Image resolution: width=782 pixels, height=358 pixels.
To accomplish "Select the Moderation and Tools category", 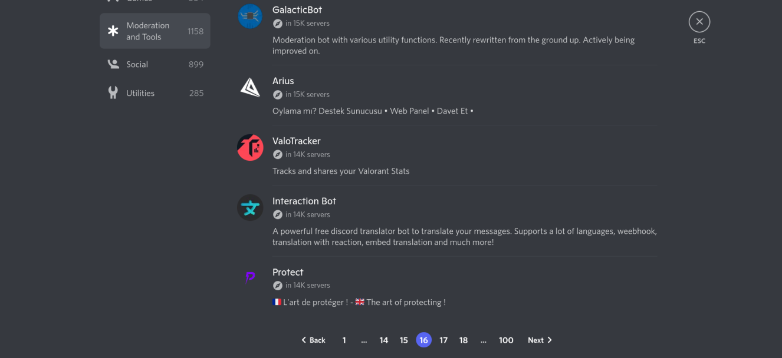I will pos(148,31).
